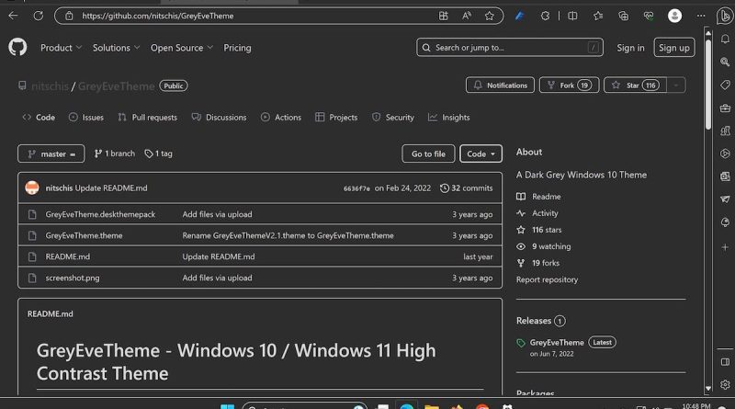
Task: Expand the Open Source menu
Action: (x=182, y=48)
